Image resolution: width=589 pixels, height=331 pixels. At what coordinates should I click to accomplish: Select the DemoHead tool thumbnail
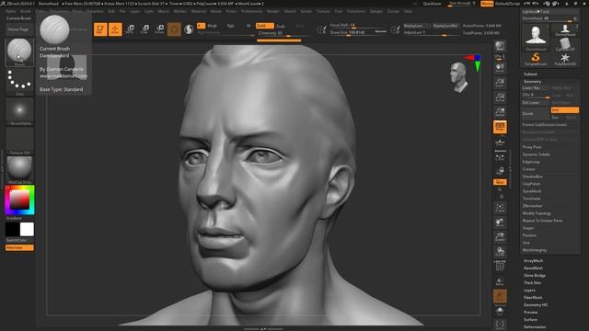click(x=536, y=37)
